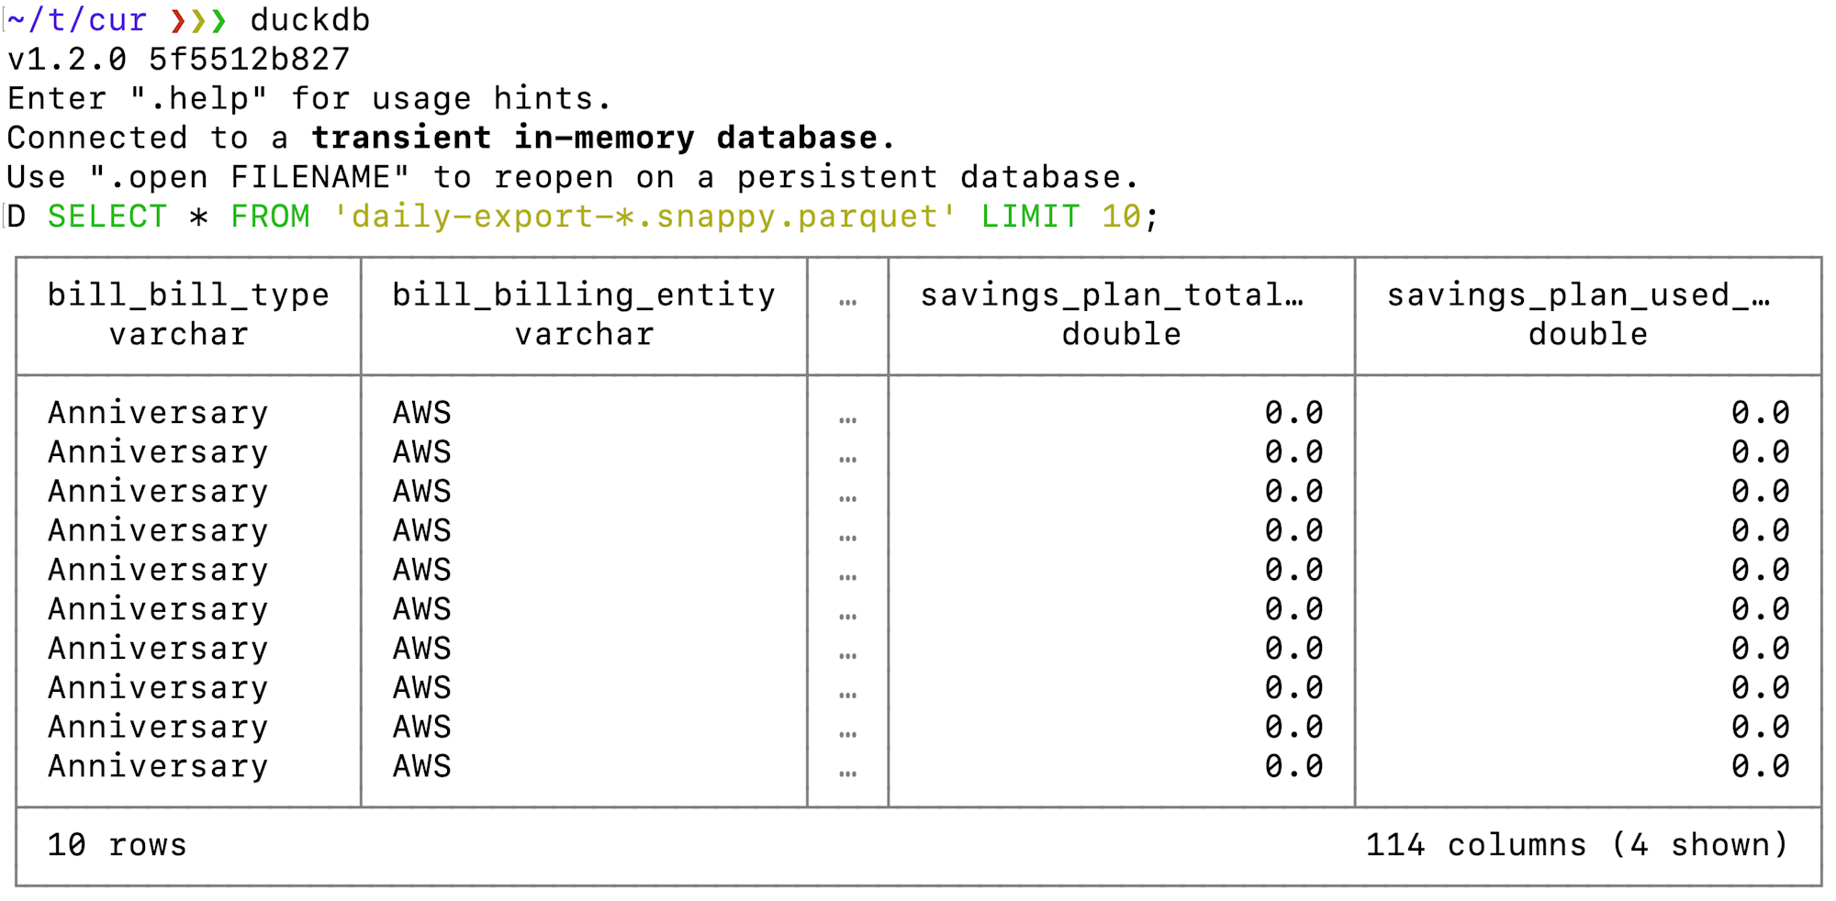The height and width of the screenshot is (901, 1836).
Task: Click the '~/t/cur' prompt path
Action: tap(77, 20)
